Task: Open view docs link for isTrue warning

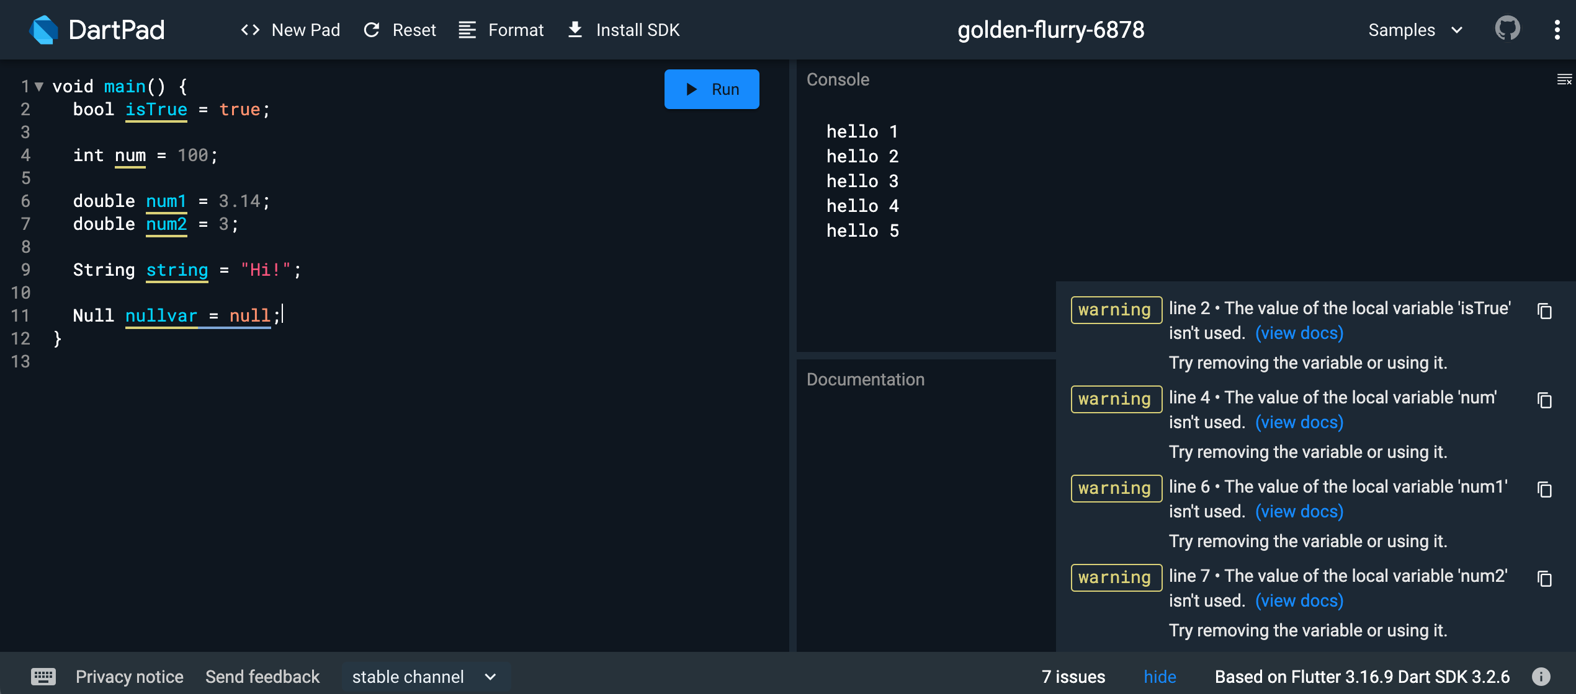Action: point(1299,333)
